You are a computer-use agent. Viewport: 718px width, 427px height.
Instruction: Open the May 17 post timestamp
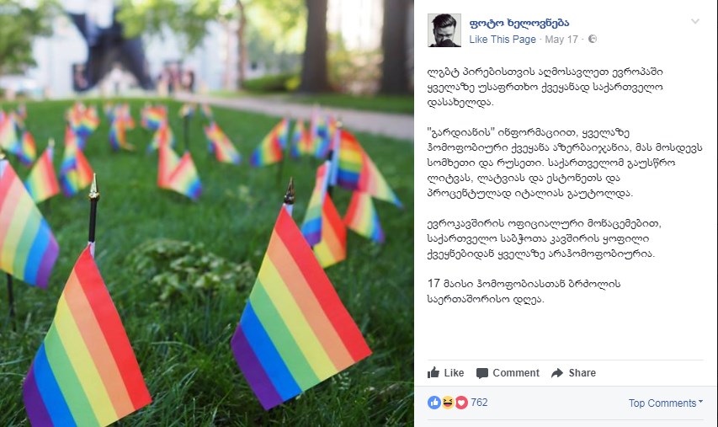click(x=561, y=40)
